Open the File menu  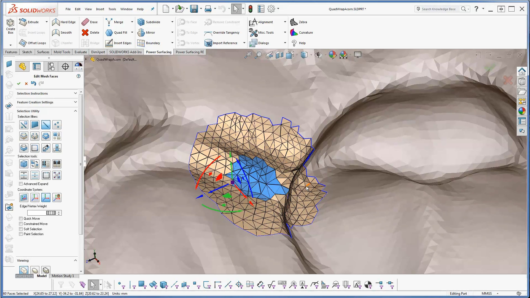68,9
